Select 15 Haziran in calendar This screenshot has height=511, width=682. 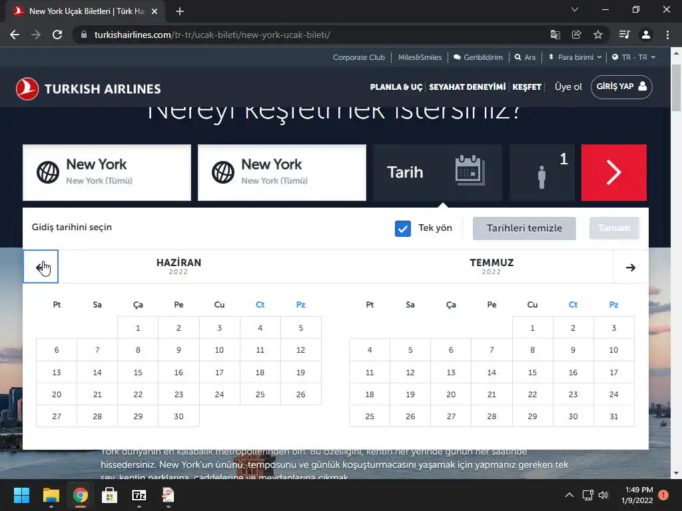(x=138, y=373)
